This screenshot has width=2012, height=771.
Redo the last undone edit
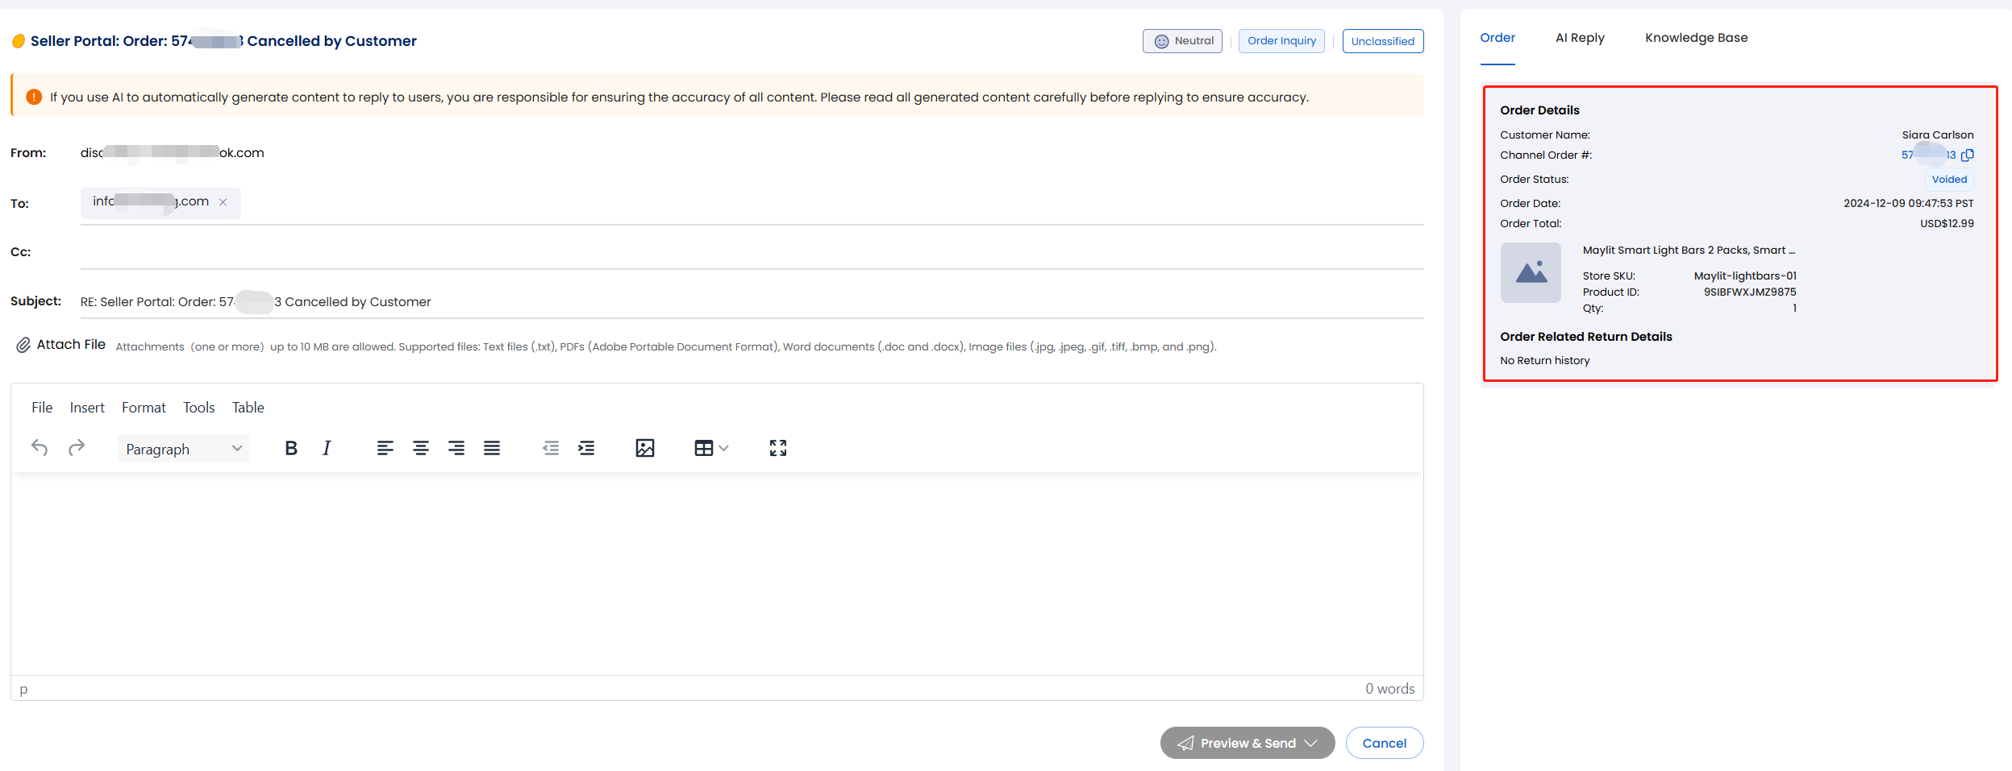[77, 448]
